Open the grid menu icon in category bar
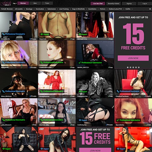Image resolution: width=152 pixels, height=152 pixels. [150, 9]
